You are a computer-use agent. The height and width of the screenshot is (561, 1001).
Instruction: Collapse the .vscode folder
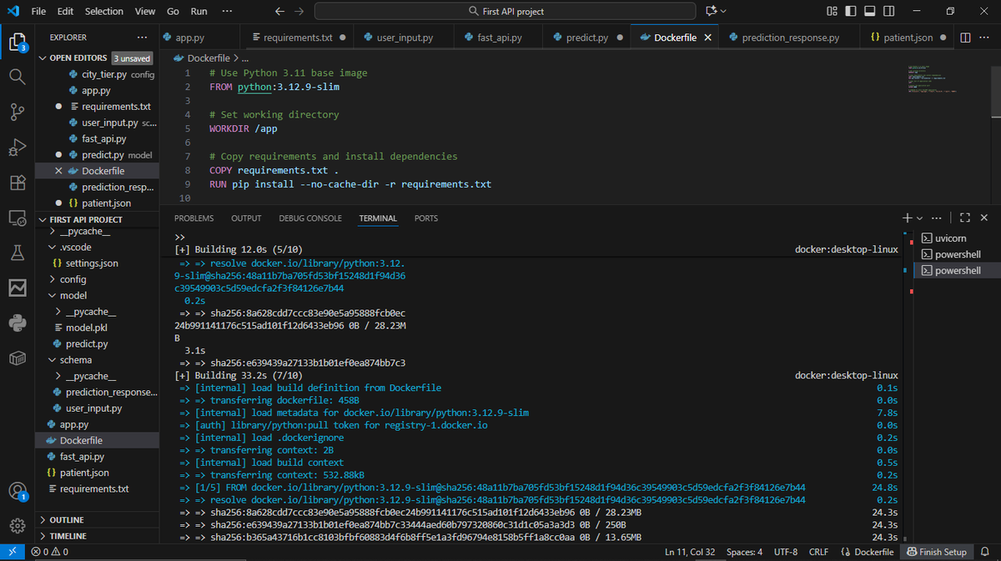(x=75, y=247)
